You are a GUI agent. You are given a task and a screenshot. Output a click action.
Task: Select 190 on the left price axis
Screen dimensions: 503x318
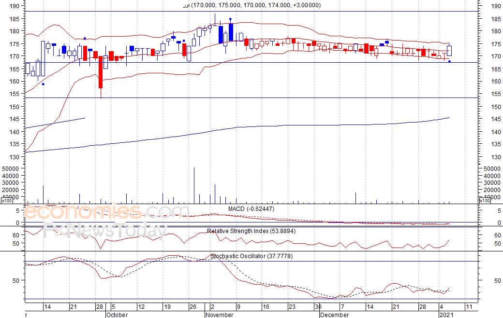(x=15, y=6)
